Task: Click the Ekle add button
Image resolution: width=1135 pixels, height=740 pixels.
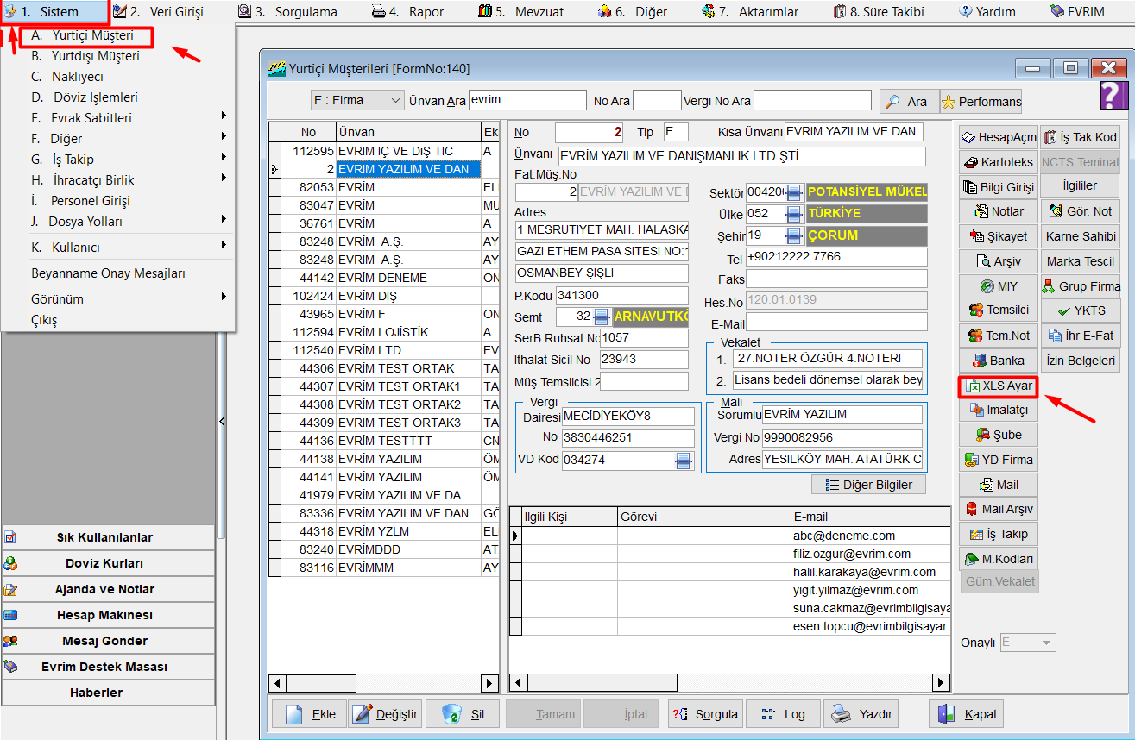Action: point(309,714)
